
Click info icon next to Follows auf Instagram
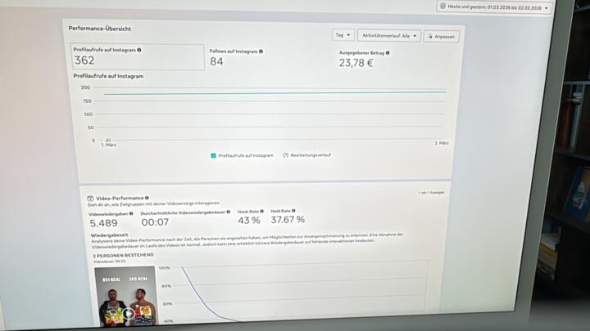pos(261,51)
